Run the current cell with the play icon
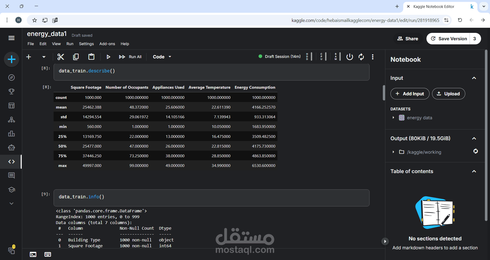The image size is (490, 260). 108,57
